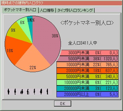Select the 10000円未満 legend row
This screenshot has width=123, height=111.
(x=88, y=65)
